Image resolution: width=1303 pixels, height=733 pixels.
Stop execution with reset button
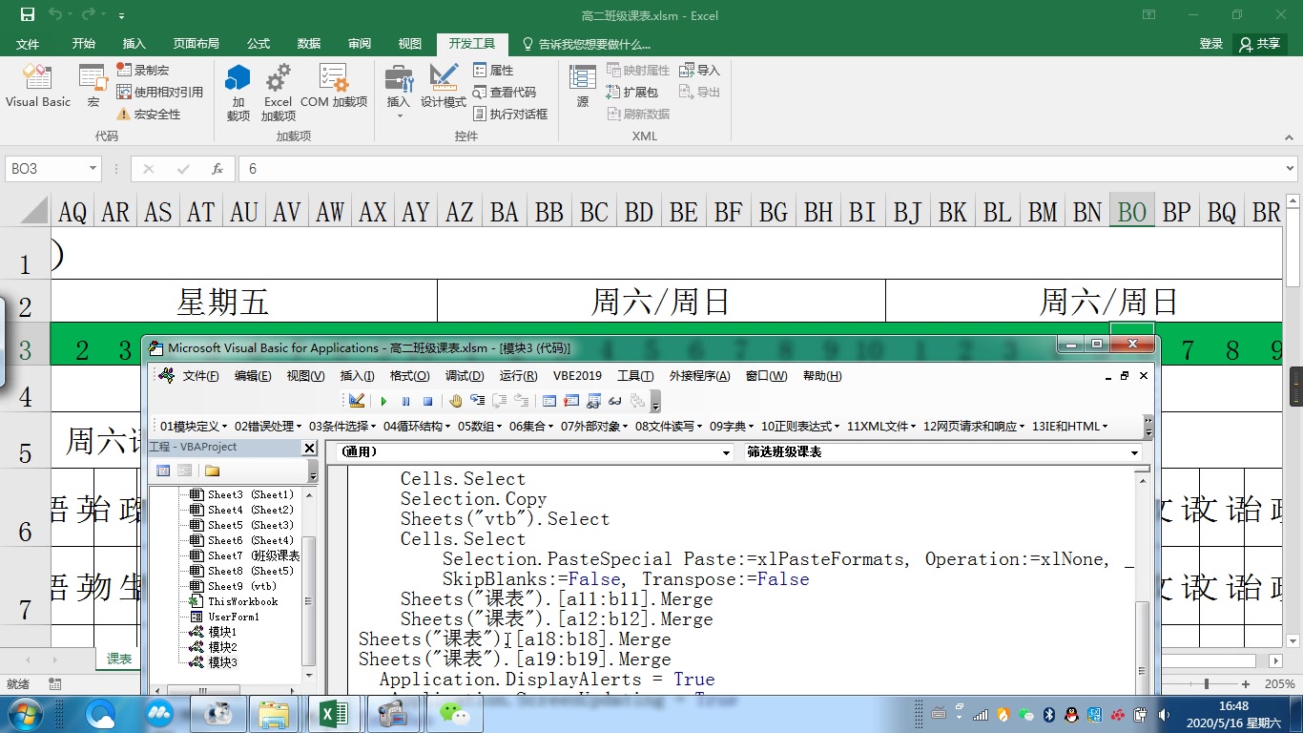pos(427,401)
